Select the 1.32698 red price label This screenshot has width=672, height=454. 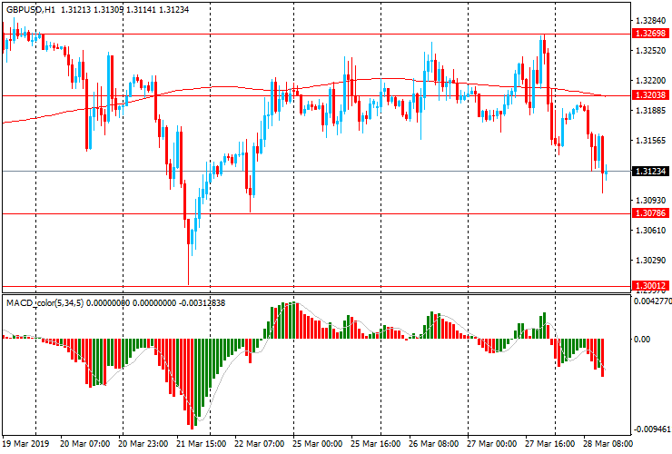pos(649,34)
